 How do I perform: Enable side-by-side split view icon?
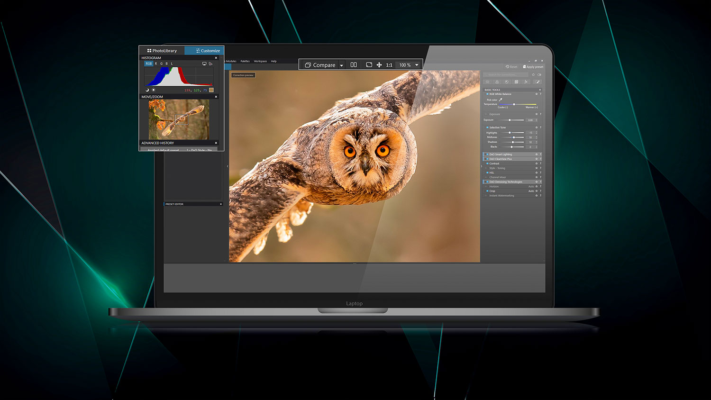click(354, 65)
